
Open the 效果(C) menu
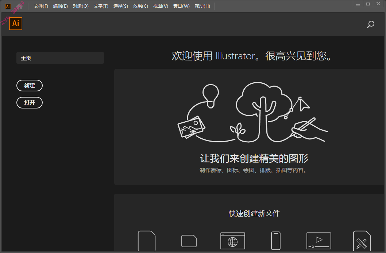tap(140, 6)
